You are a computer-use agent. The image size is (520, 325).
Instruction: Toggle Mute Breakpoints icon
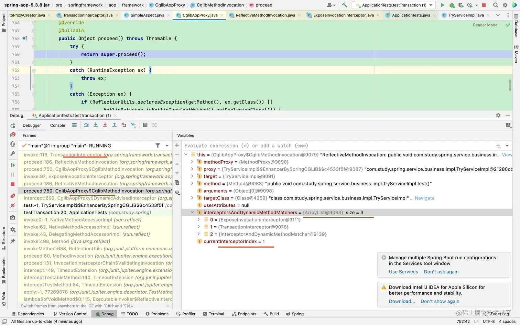(13, 205)
